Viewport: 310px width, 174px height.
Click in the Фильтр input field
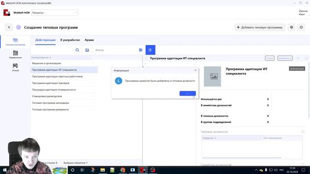tap(116, 50)
